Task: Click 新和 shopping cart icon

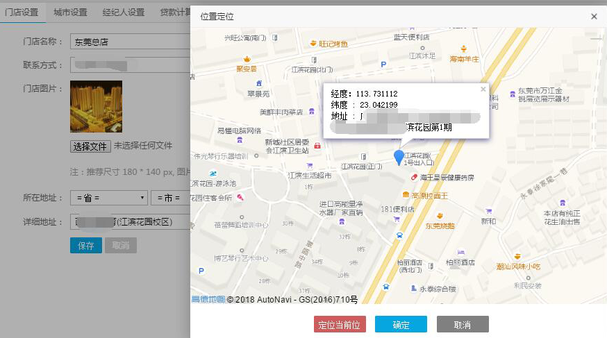Action: 488,212
